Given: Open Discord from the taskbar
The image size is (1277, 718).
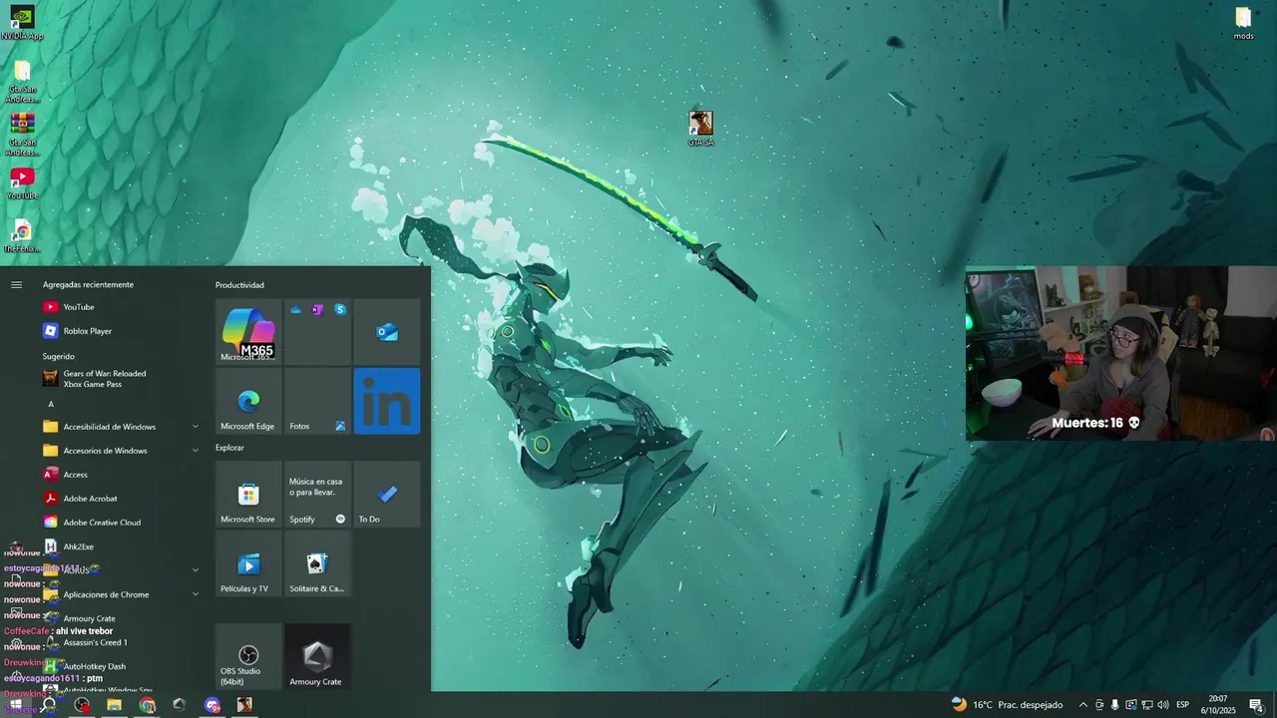Looking at the screenshot, I should pos(212,705).
